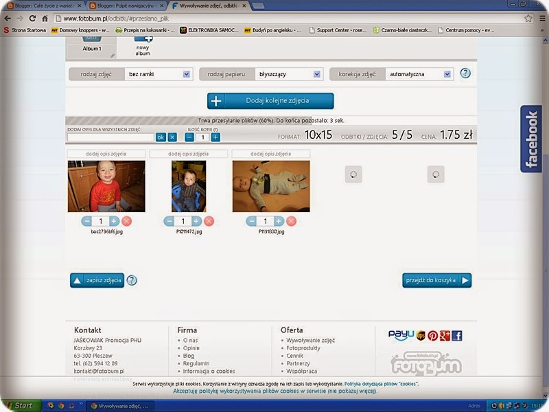
Task: Click the browser back arrow
Action: [x=8, y=19]
